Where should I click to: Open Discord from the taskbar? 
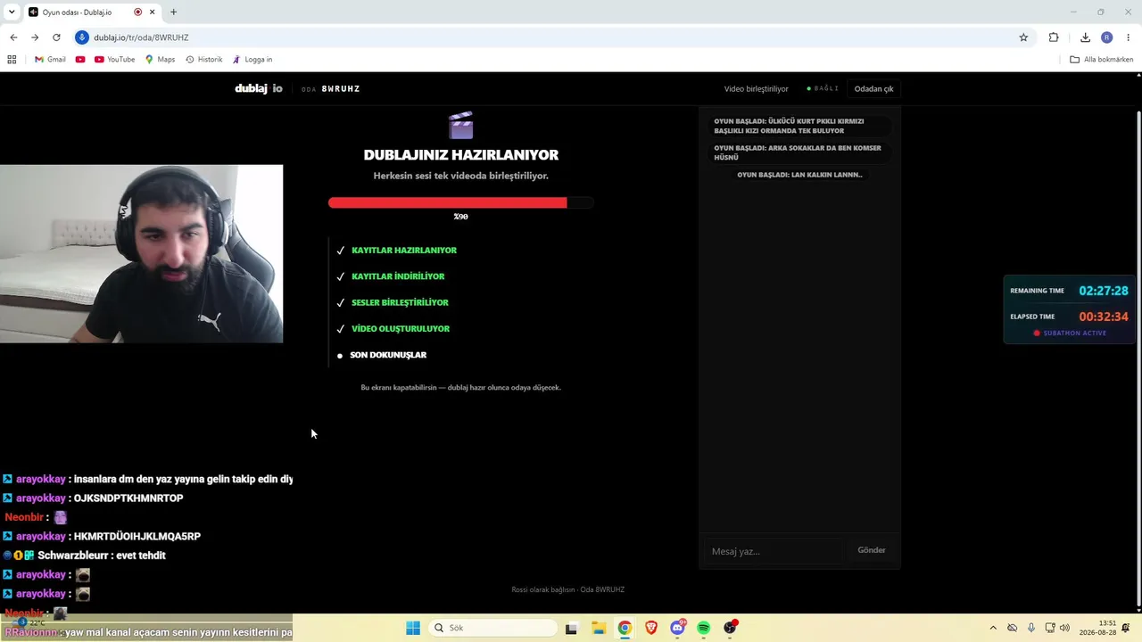[x=677, y=628]
